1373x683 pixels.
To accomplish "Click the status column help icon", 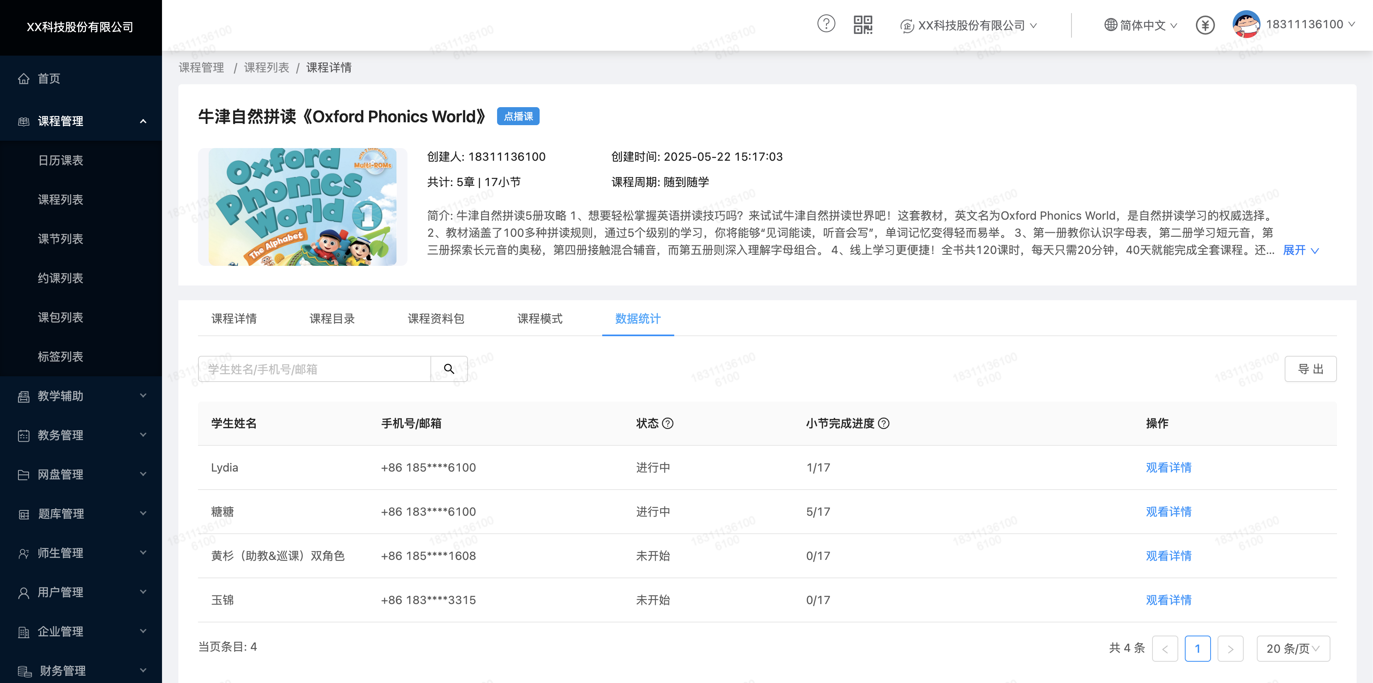I will click(667, 424).
